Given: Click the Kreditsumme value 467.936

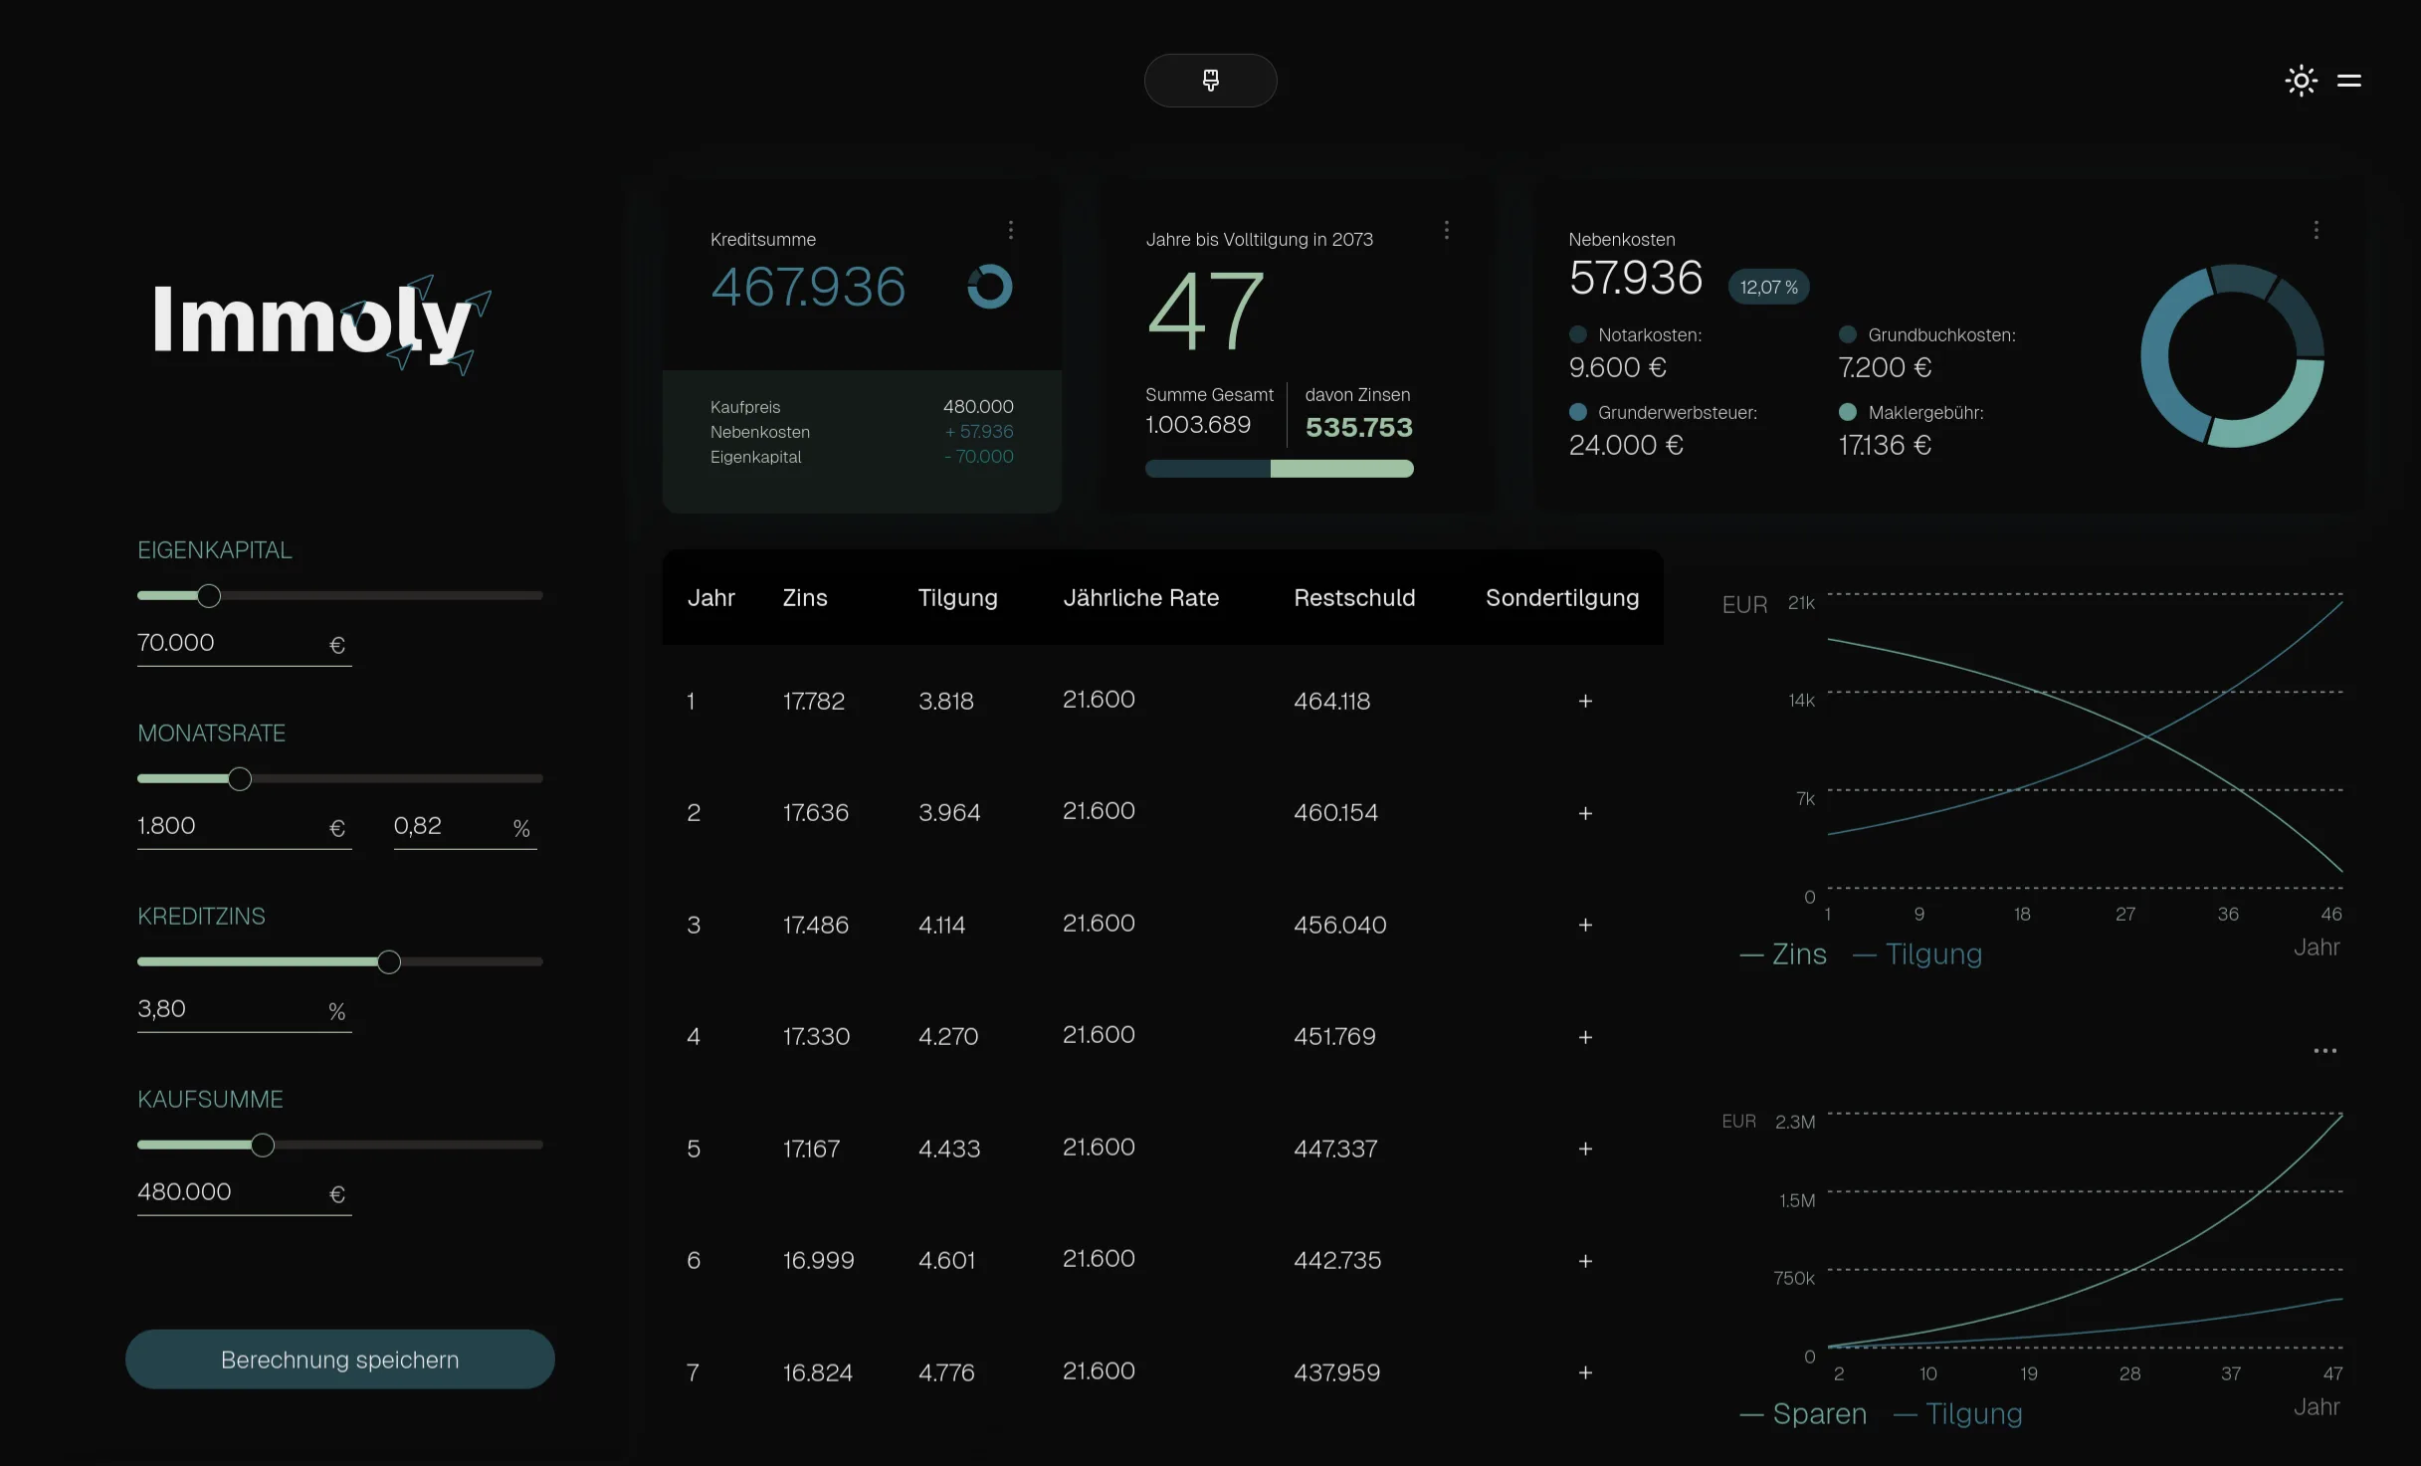Looking at the screenshot, I should tap(808, 287).
